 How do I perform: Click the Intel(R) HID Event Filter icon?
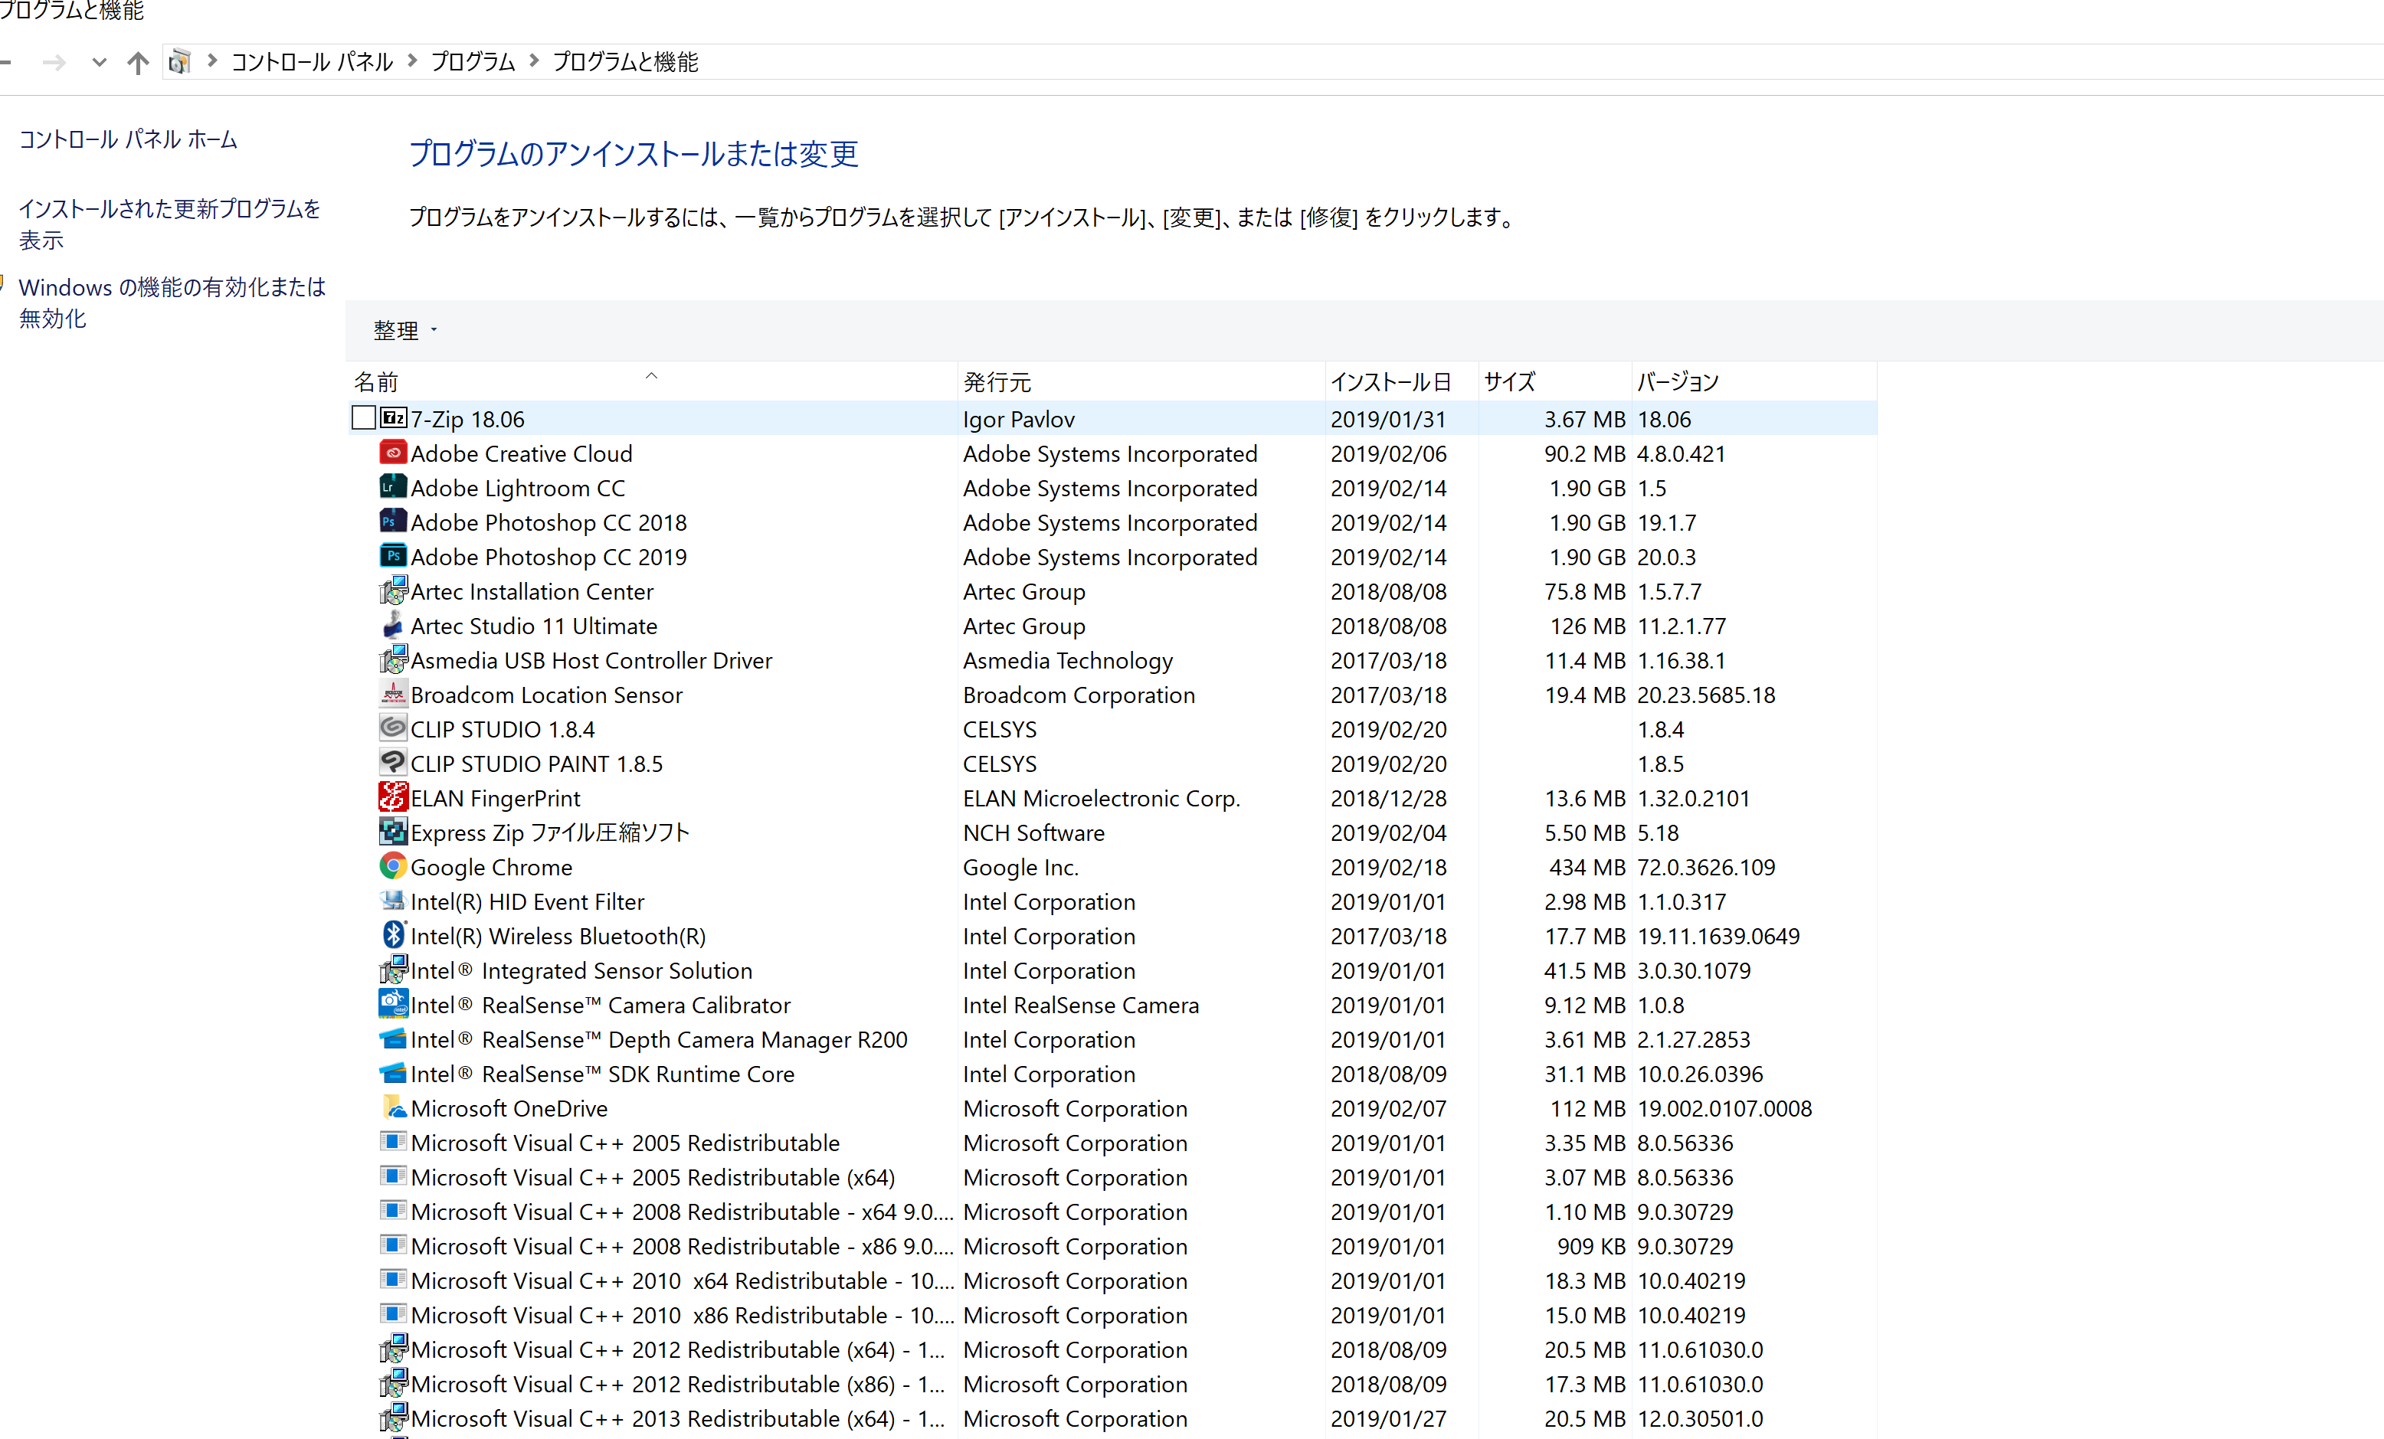[393, 901]
